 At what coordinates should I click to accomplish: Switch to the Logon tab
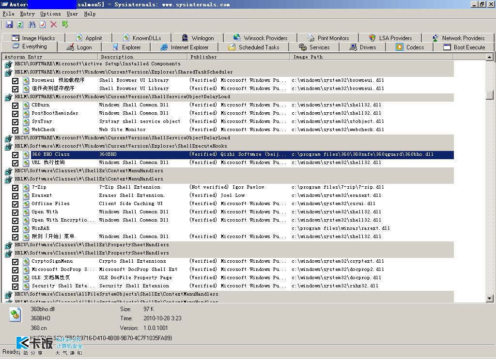79,47
